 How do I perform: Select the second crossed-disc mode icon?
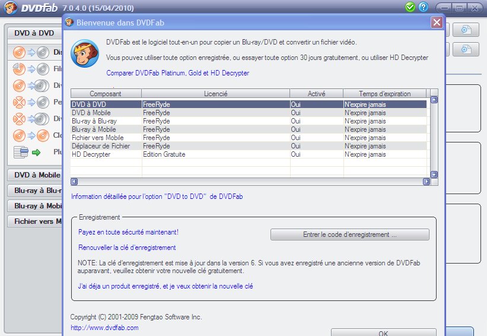tap(31, 119)
